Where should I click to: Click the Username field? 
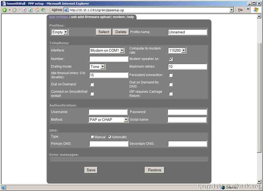point(108,112)
